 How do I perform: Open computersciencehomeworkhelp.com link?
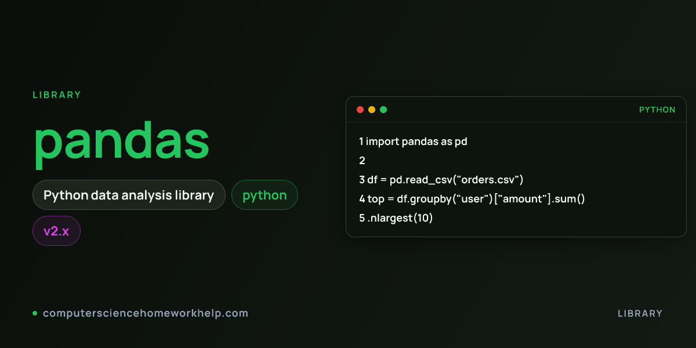click(146, 313)
